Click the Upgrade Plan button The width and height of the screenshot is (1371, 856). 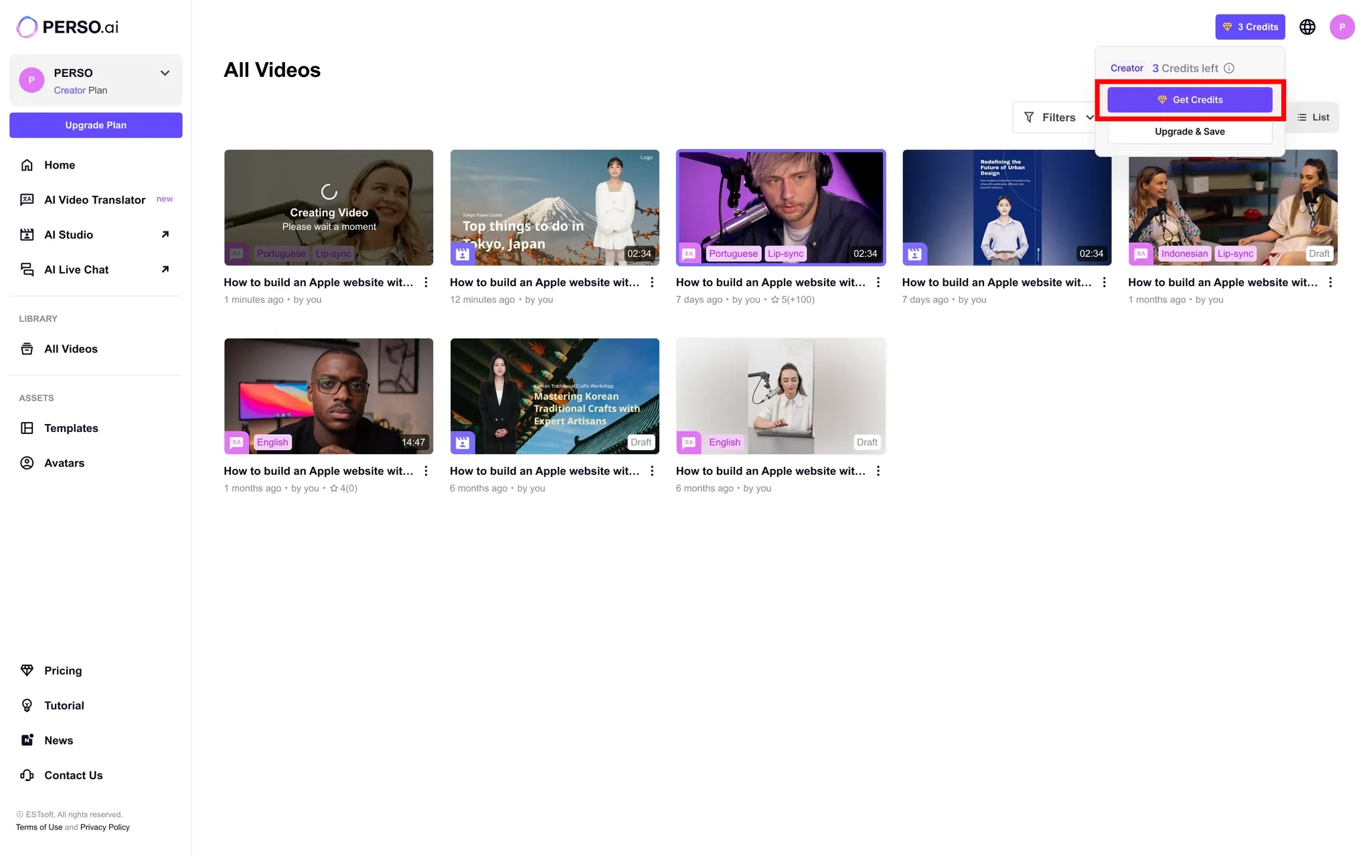pyautogui.click(x=96, y=125)
